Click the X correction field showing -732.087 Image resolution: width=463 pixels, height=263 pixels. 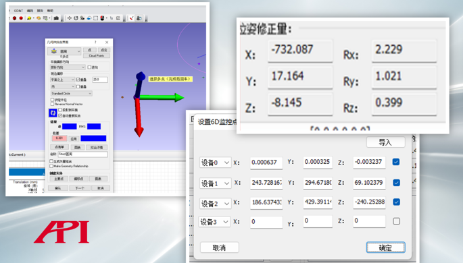[300, 51]
